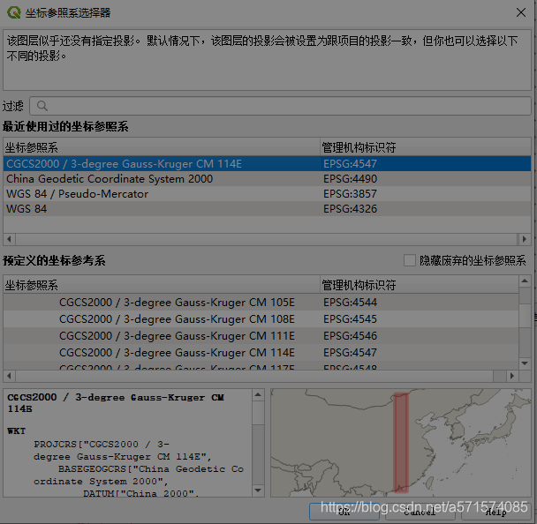The height and width of the screenshot is (524, 537).
Task: Click WKT panel scroll down arrow
Action: click(x=258, y=490)
